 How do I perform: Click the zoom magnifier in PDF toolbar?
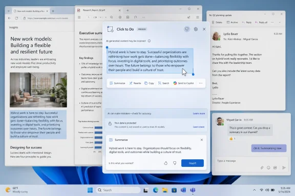tap(112, 17)
